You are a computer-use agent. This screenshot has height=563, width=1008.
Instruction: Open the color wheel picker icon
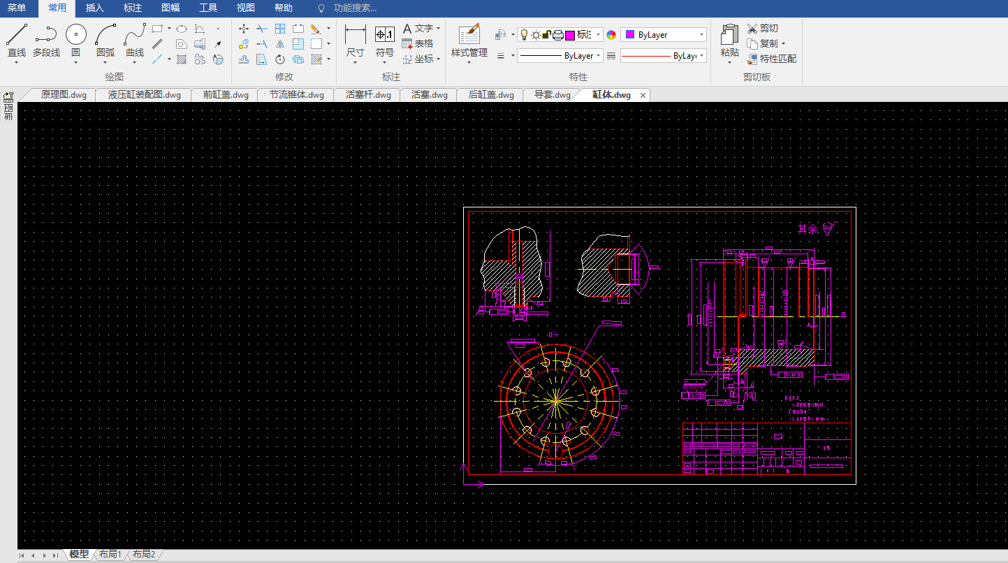click(611, 35)
